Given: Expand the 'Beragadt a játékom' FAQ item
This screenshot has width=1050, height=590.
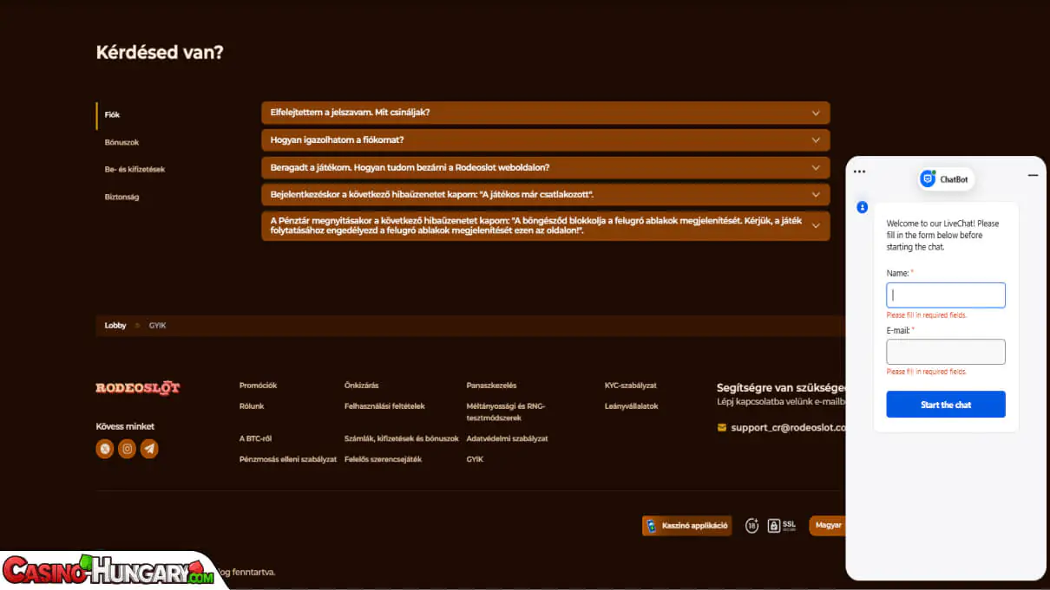Looking at the screenshot, I should (x=545, y=167).
